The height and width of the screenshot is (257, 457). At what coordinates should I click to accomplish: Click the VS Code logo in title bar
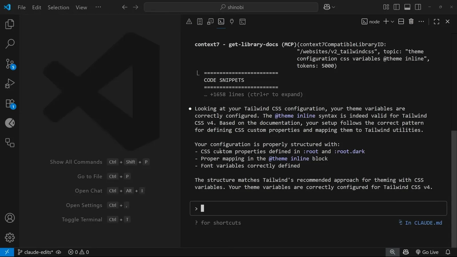[x=7, y=7]
